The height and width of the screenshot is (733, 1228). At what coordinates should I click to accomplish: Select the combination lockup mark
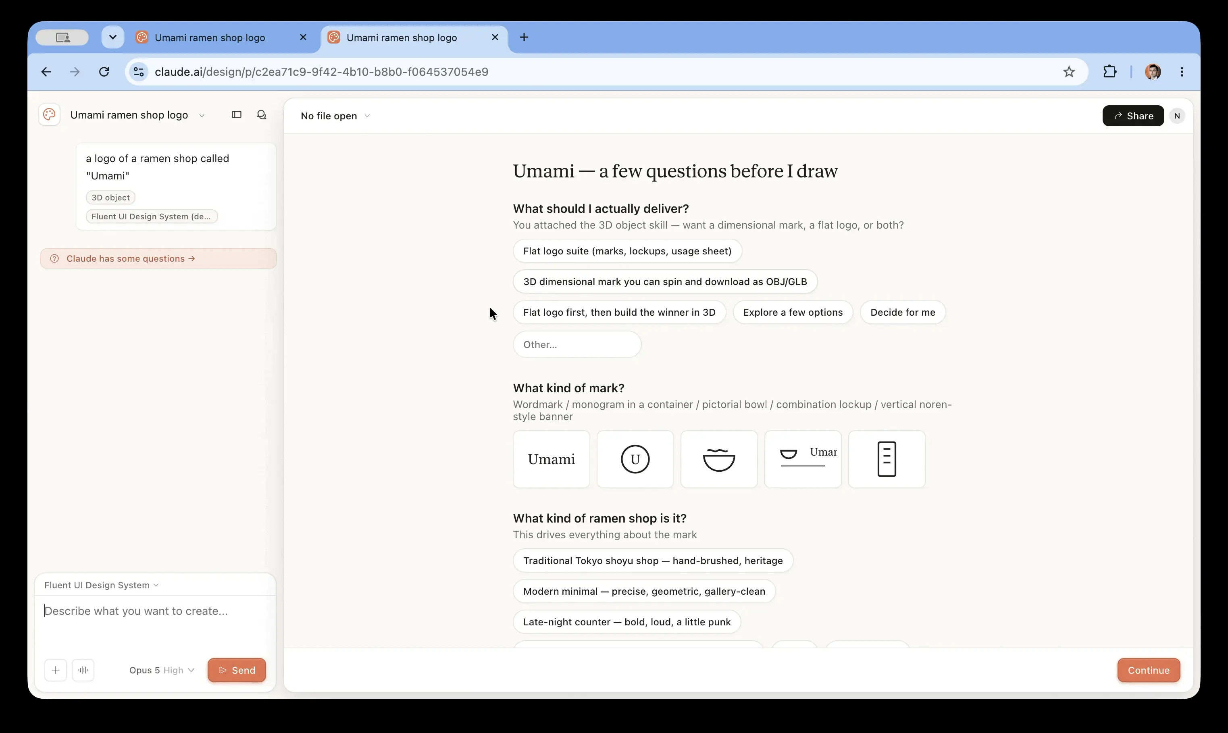click(x=803, y=459)
